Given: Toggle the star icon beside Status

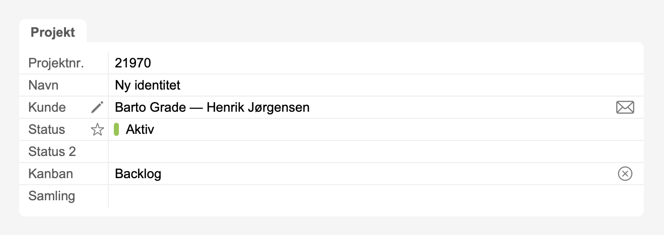Looking at the screenshot, I should click(x=97, y=130).
